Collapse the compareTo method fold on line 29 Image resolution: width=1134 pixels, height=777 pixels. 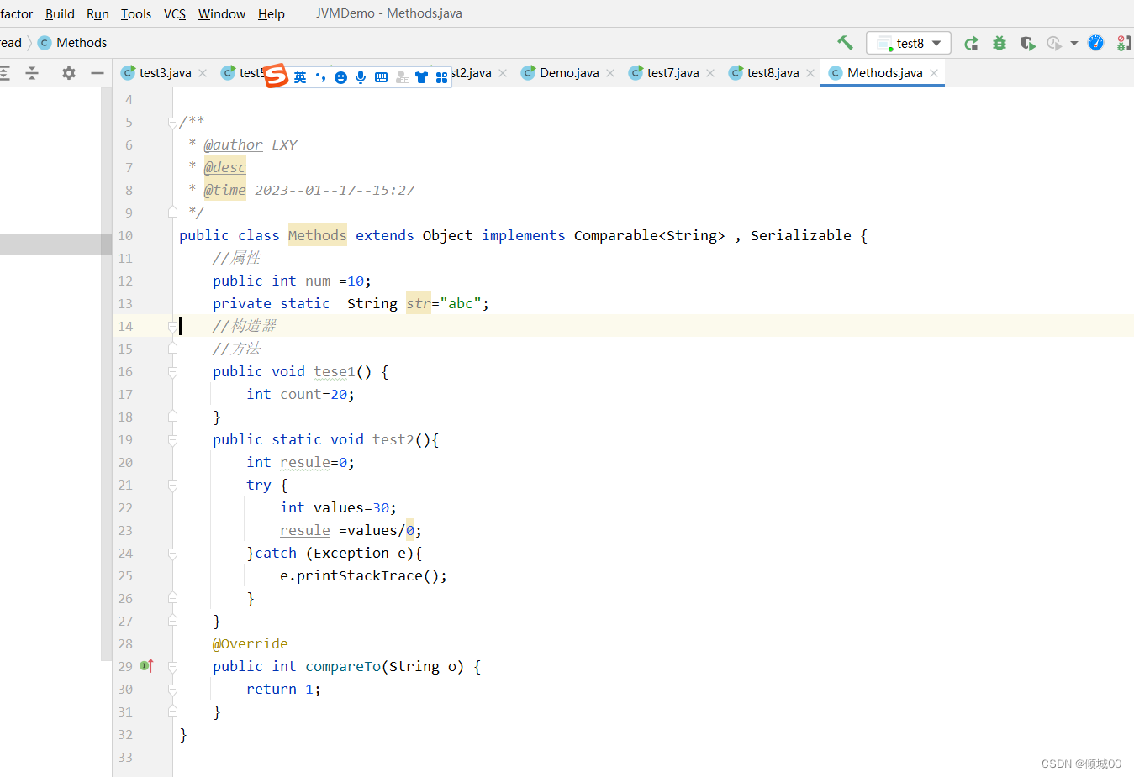pos(172,666)
